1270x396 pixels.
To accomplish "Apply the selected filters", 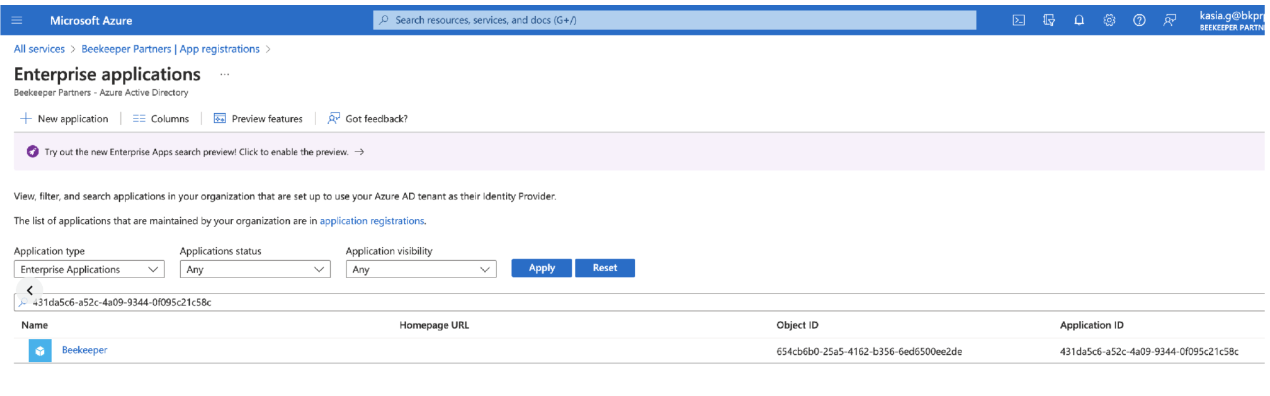I will (x=541, y=268).
